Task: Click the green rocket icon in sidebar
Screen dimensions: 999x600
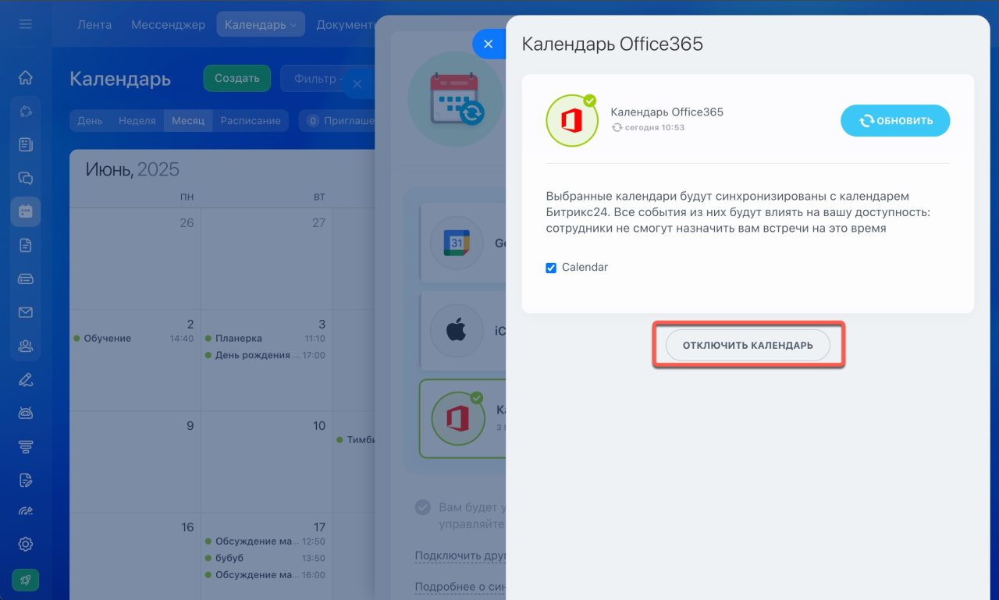Action: click(25, 580)
